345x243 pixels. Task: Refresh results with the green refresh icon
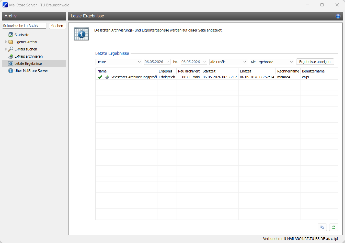pyautogui.click(x=334, y=227)
